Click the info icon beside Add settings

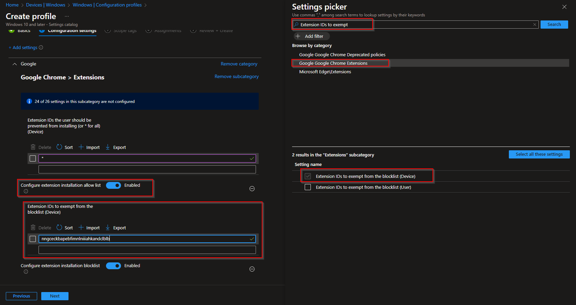41,47
